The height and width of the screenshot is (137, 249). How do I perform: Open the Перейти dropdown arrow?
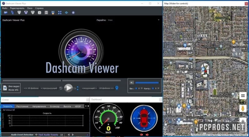(x=158, y=20)
